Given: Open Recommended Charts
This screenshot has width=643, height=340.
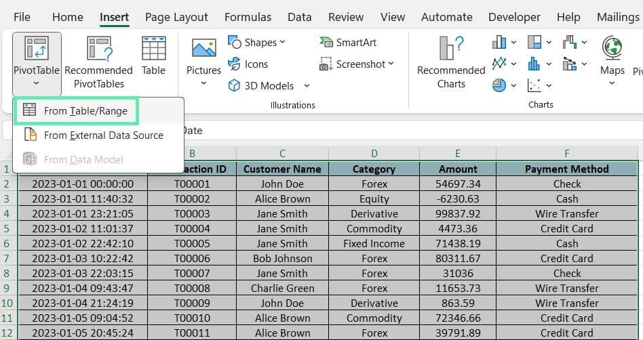Looking at the screenshot, I should pos(451,64).
